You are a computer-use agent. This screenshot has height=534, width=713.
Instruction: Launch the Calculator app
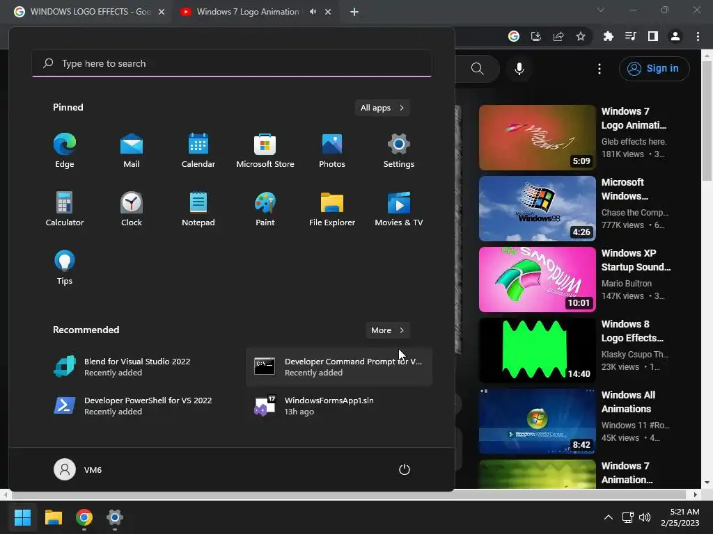(65, 209)
